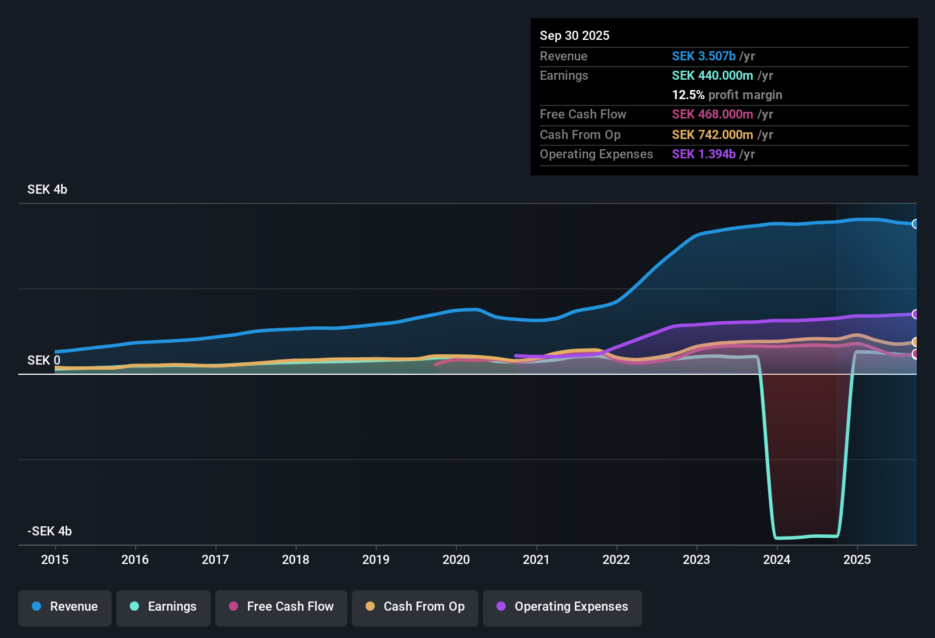Click the 2020 label on the x-axis
This screenshot has height=638, width=935.
pyautogui.click(x=456, y=559)
